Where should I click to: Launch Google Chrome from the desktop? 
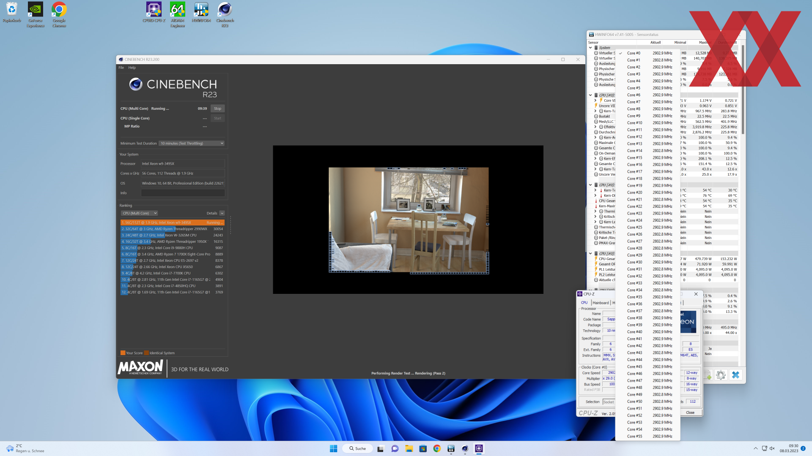coord(59,15)
